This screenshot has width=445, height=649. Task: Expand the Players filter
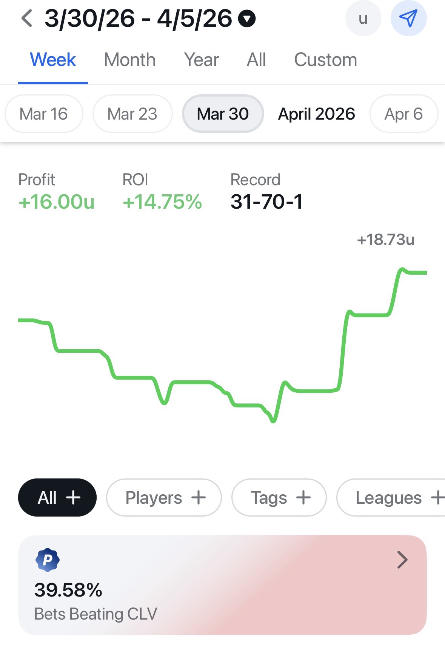point(164,498)
